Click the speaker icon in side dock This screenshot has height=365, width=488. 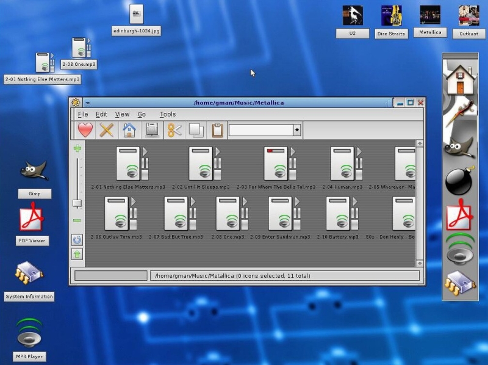[x=460, y=249]
